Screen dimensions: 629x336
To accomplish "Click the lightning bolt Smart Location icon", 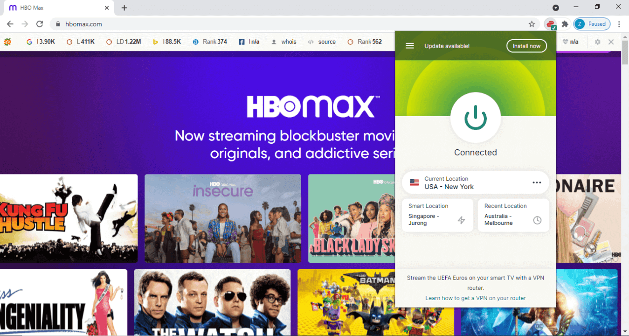I will click(461, 220).
